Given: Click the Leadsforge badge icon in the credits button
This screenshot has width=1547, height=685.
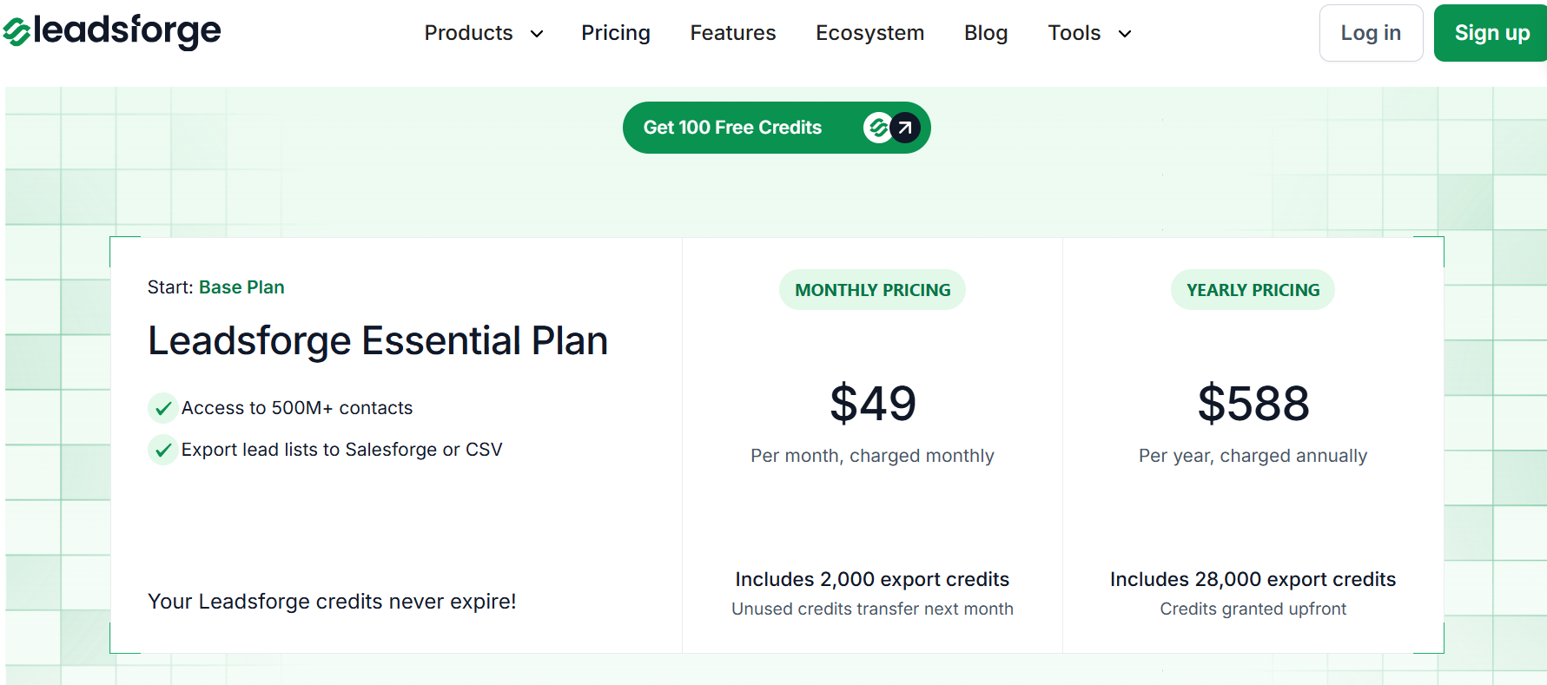Looking at the screenshot, I should click(877, 128).
